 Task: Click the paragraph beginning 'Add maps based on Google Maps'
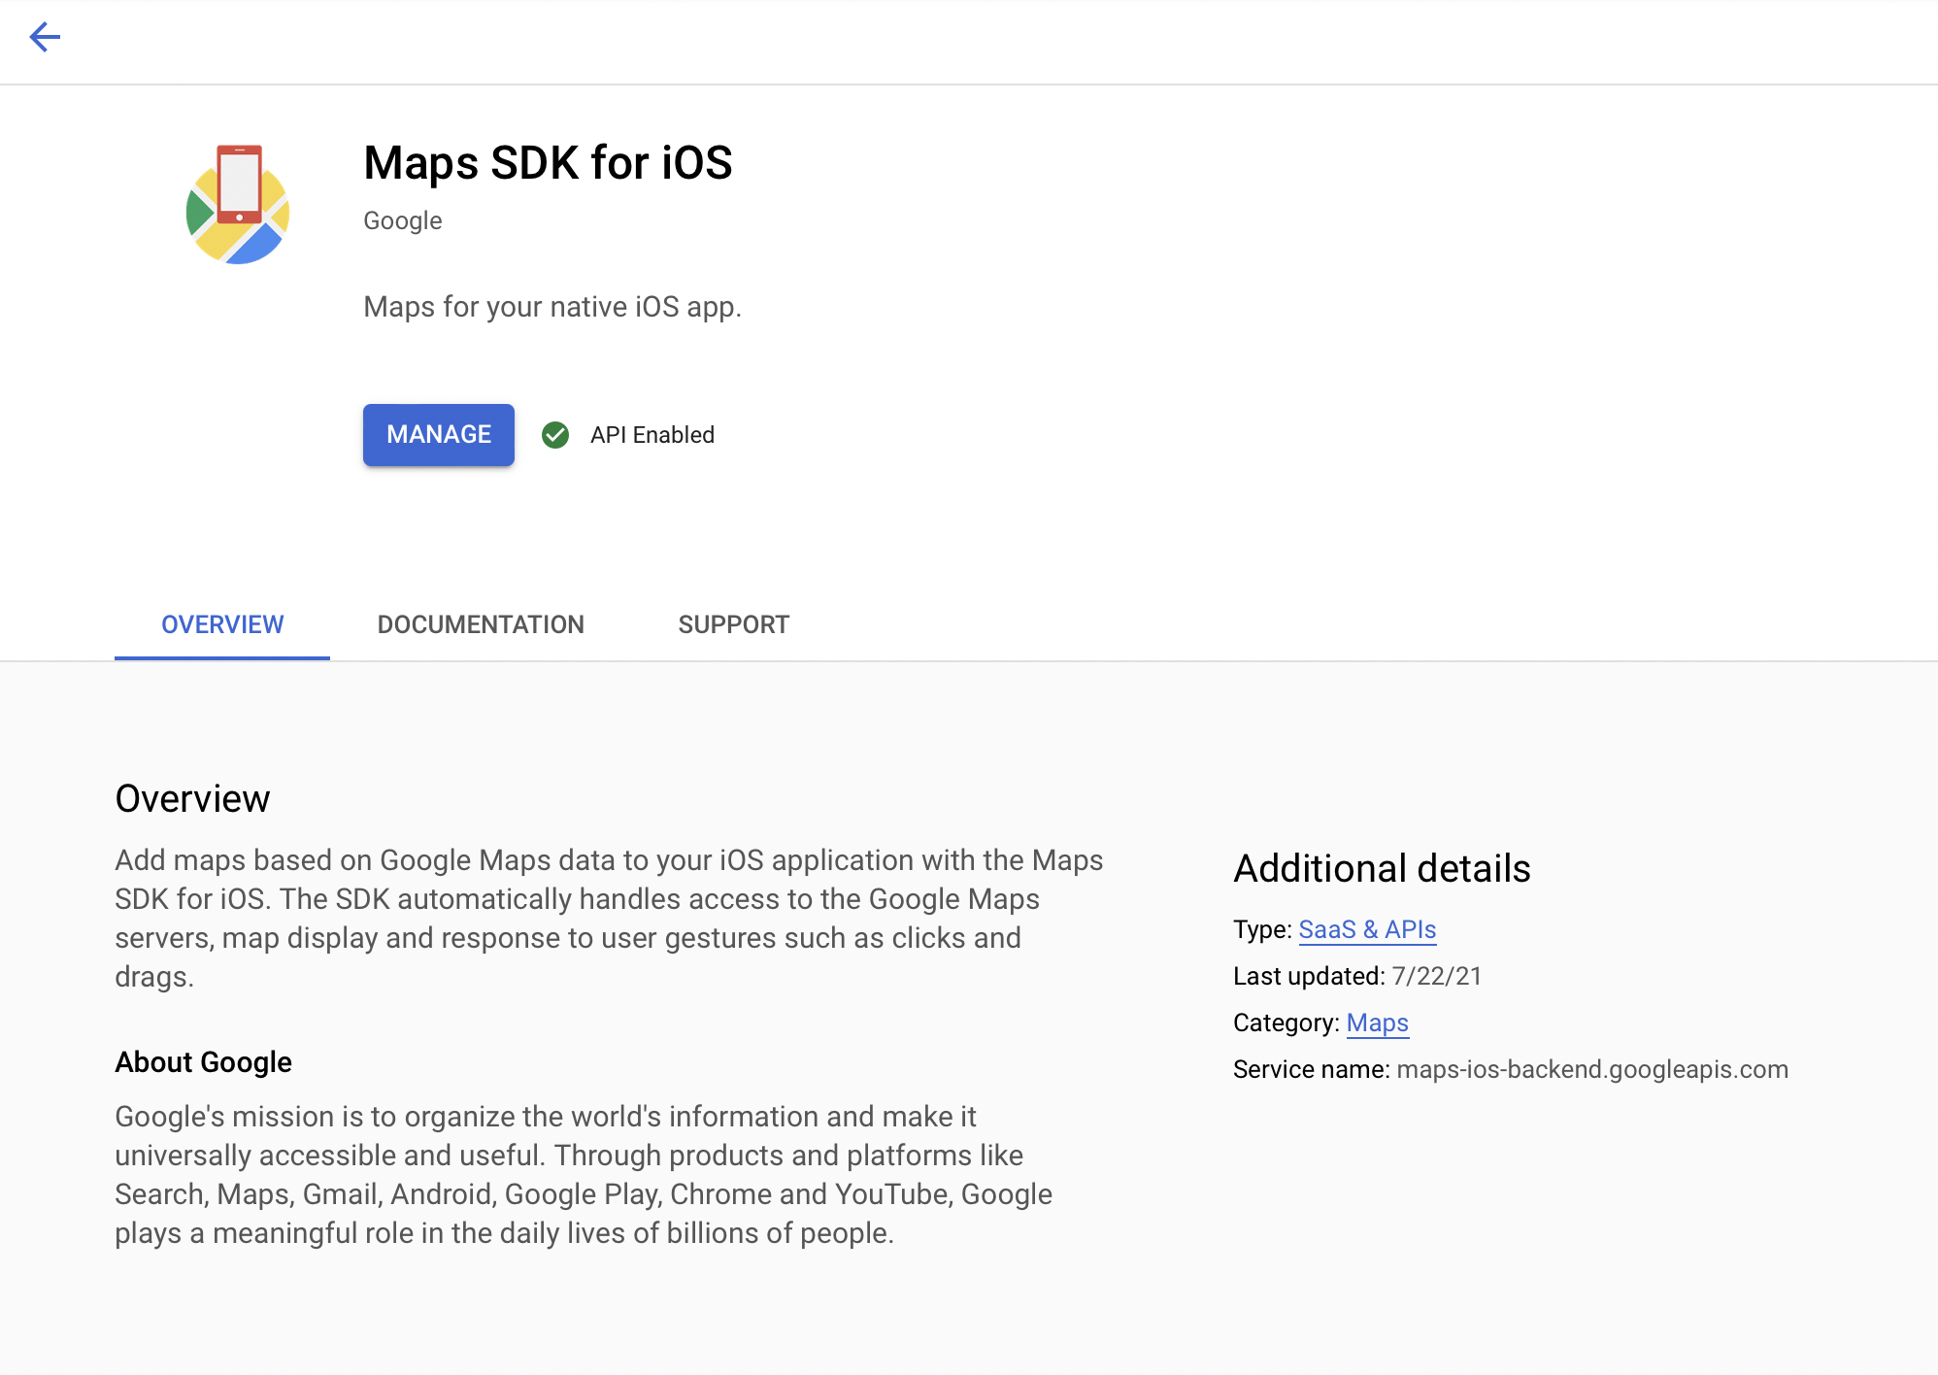click(609, 919)
